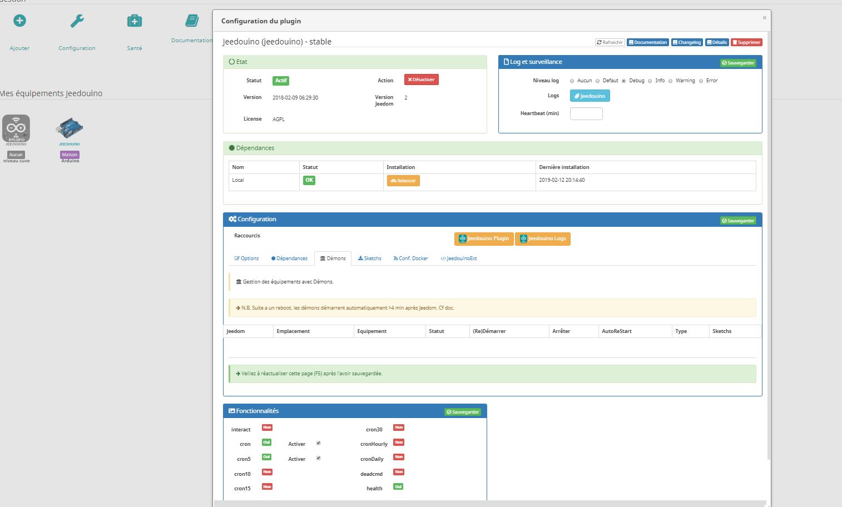Click the red Supprimer button

tap(746, 42)
